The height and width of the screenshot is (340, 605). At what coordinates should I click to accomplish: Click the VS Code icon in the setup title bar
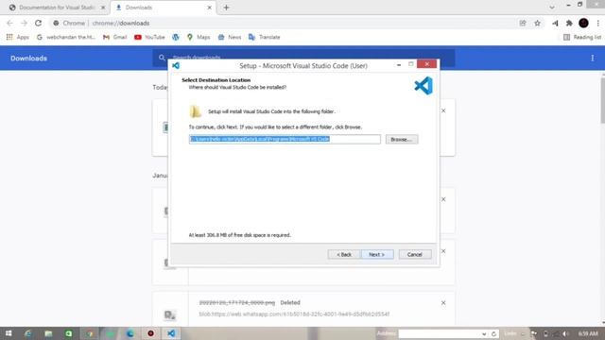[x=176, y=65]
